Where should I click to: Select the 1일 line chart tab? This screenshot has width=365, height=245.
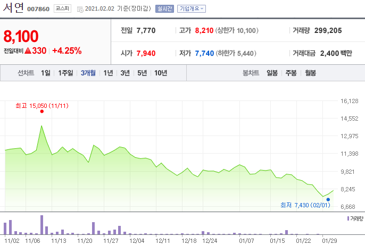click(x=46, y=73)
